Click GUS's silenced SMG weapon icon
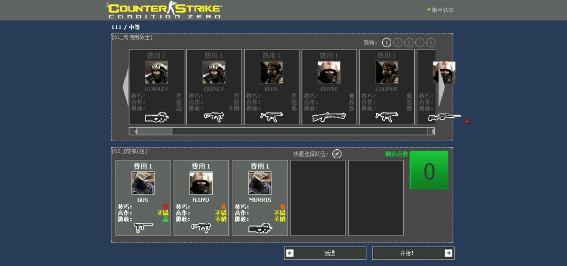The height and width of the screenshot is (266, 567). [143, 228]
